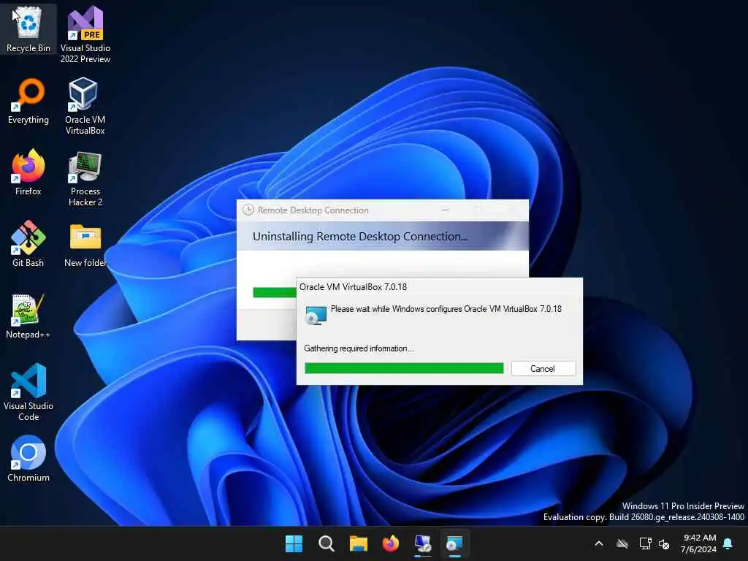The height and width of the screenshot is (561, 748).
Task: Select the New folder desktop icon
Action: 85,245
